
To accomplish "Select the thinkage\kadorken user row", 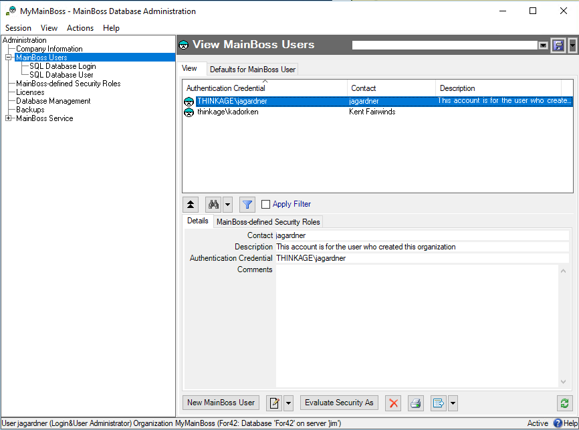I will click(x=377, y=112).
